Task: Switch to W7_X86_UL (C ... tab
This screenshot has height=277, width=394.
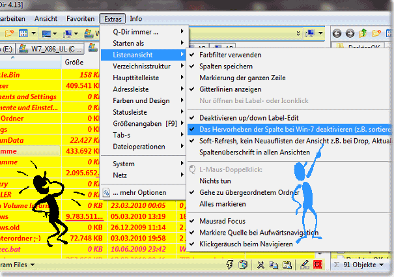Action: [50, 49]
